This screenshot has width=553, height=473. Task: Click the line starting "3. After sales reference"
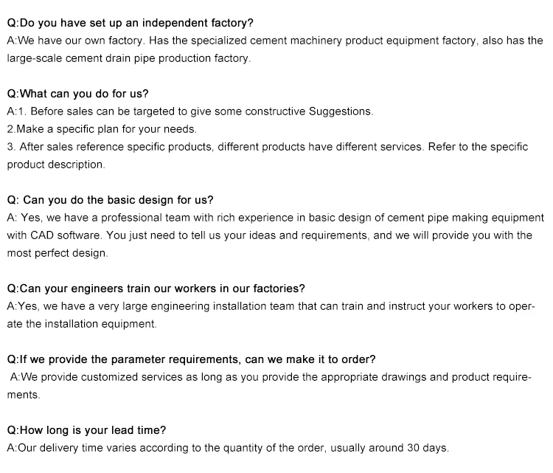pyautogui.click(x=267, y=147)
